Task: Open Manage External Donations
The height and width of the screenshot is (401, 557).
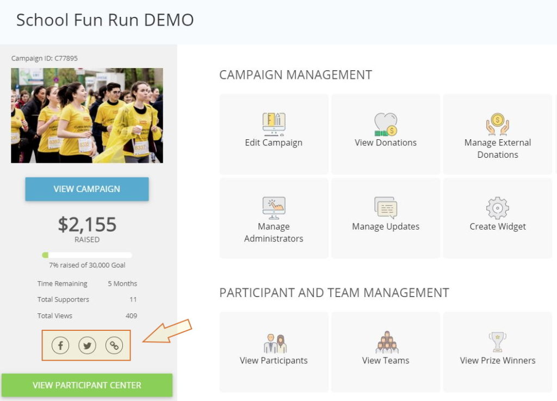Action: point(498,124)
